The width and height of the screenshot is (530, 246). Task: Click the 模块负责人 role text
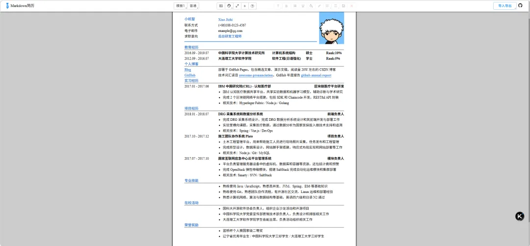click(335, 159)
